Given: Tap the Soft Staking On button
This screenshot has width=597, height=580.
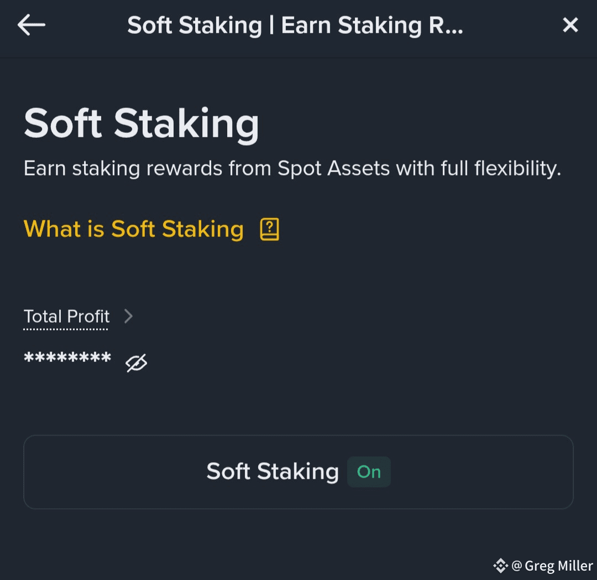Looking at the screenshot, I should [298, 472].
